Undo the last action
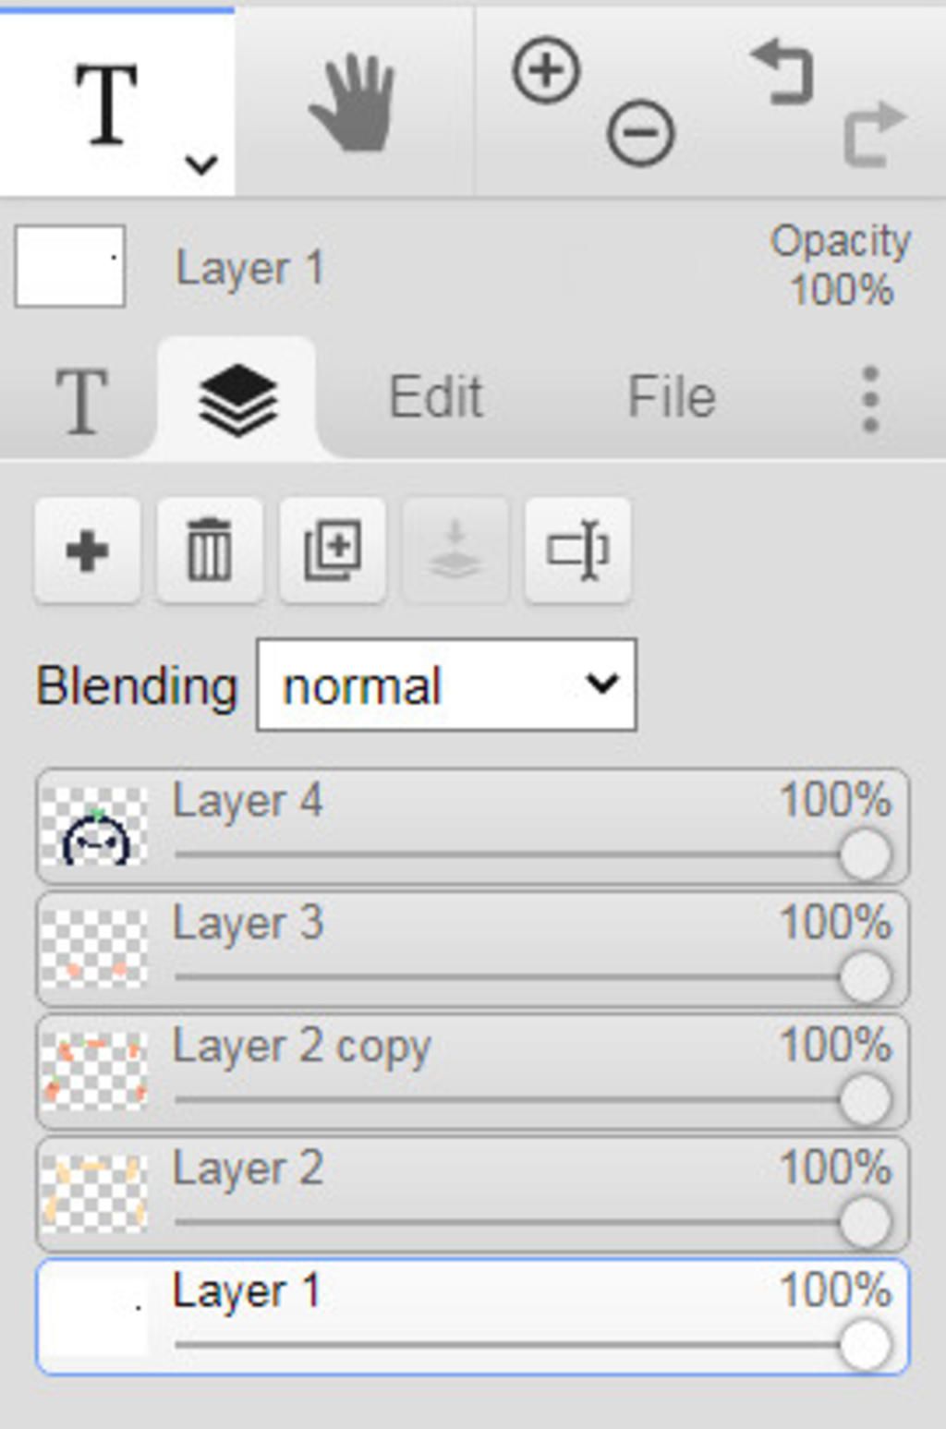Image resolution: width=946 pixels, height=1429 pixels. click(782, 71)
